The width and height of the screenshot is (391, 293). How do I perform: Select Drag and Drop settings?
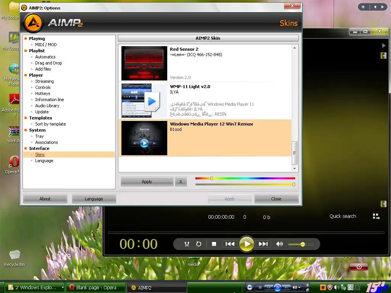[48, 63]
